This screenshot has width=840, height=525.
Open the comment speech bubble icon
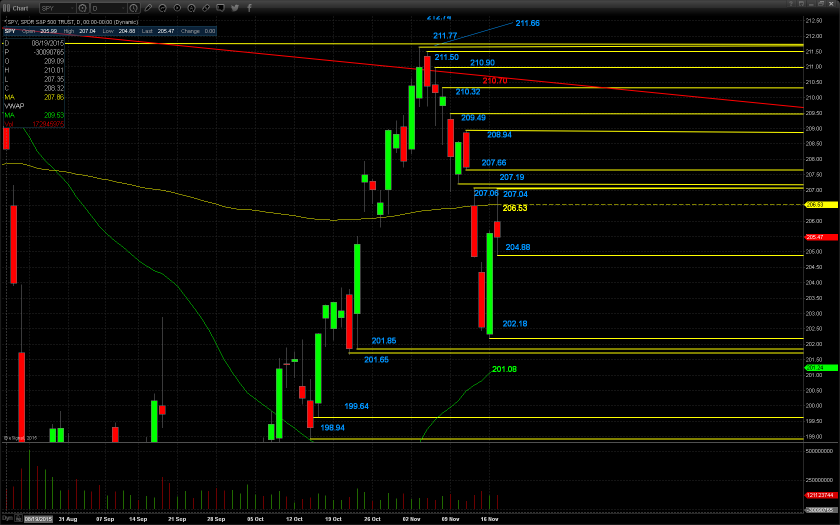[x=220, y=8]
